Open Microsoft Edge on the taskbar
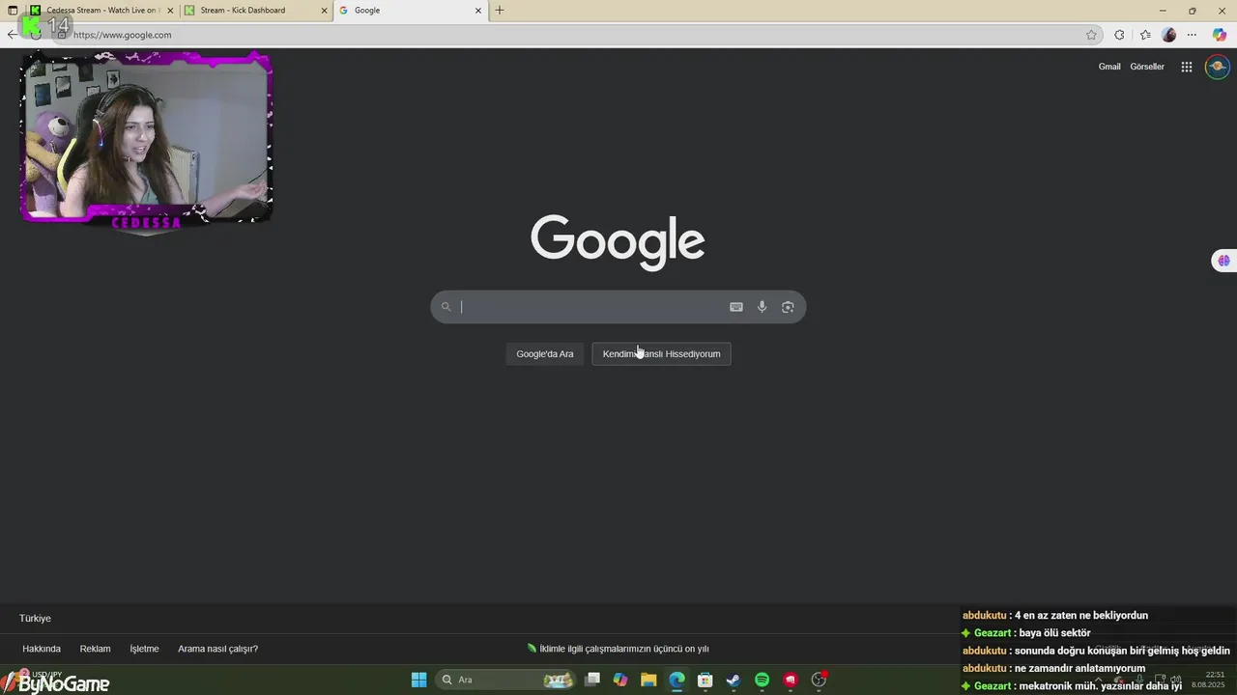The image size is (1237, 695). pos(676,680)
